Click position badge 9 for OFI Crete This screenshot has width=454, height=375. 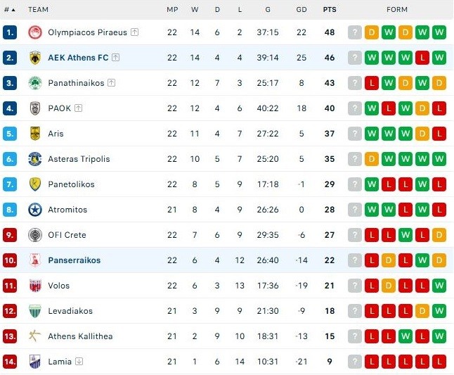[10, 235]
